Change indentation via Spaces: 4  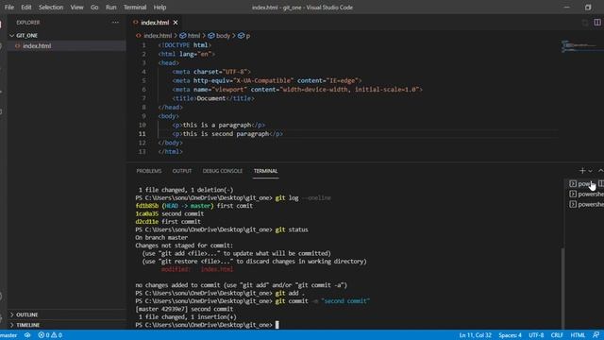pos(510,335)
